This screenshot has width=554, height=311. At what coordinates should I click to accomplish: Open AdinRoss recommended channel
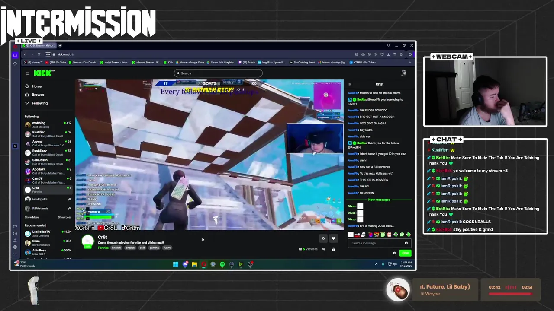click(x=48, y=252)
